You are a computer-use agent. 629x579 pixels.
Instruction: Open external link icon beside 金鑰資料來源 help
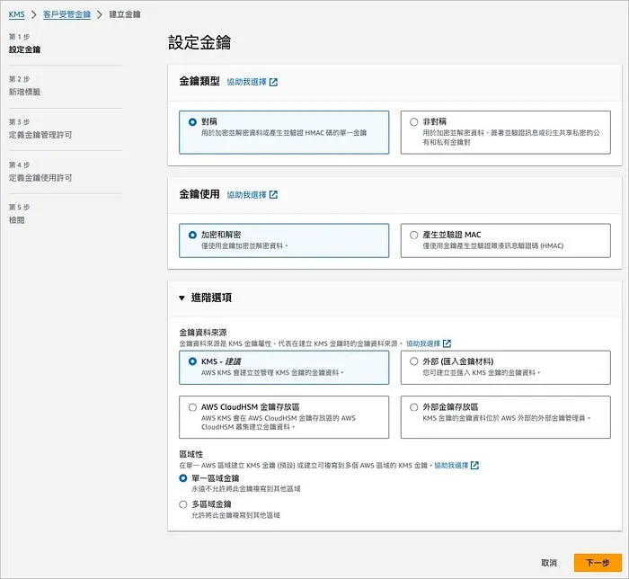pyautogui.click(x=447, y=343)
